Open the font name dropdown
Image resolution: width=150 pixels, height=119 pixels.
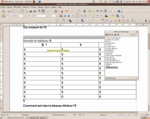coord(47,16)
